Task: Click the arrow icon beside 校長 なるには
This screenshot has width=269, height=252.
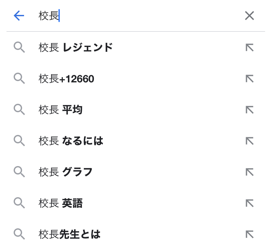Action: 249,141
